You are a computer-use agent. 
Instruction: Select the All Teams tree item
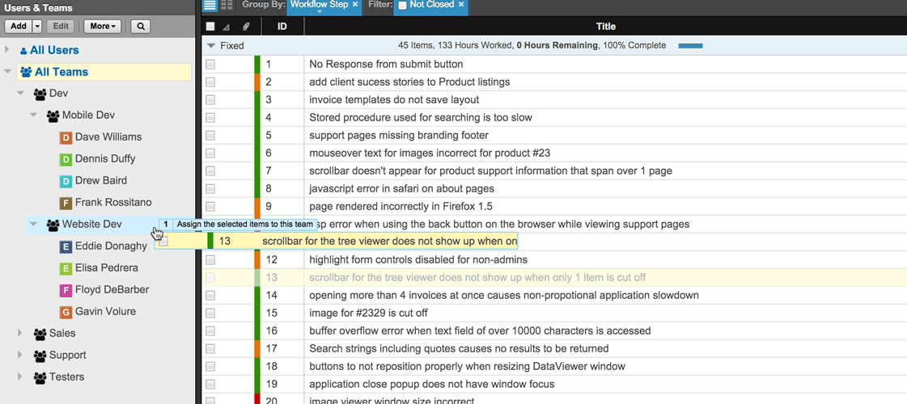104,72
